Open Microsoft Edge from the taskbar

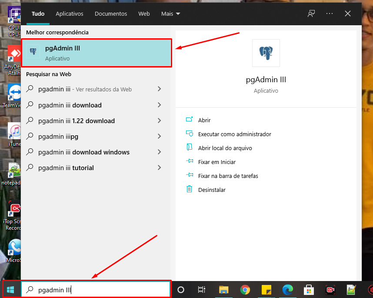coord(288,289)
